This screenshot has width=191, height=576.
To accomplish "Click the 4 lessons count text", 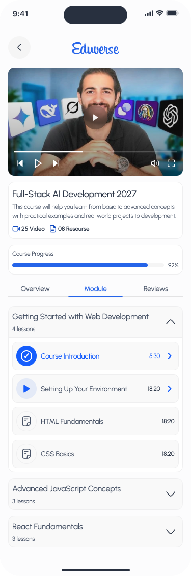I will point(24,329).
